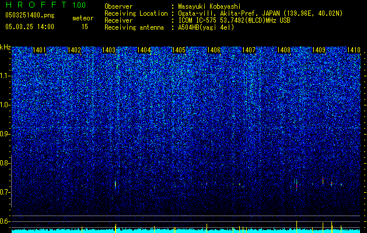The image size is (367, 233).
Task: Click the Receiving Location label
Action: pos(136,14)
